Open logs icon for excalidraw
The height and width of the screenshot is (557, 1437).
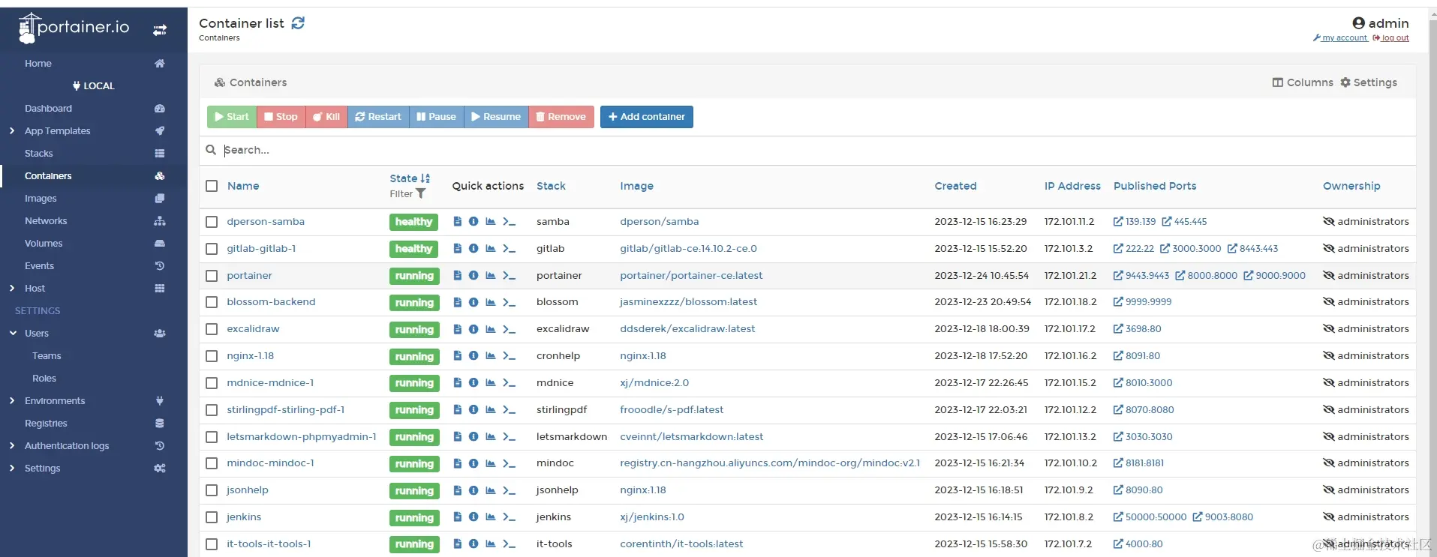[x=458, y=329]
